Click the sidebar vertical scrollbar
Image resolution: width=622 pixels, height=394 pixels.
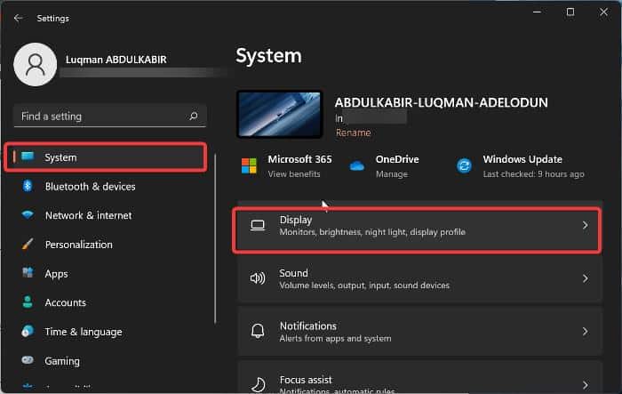click(215, 238)
